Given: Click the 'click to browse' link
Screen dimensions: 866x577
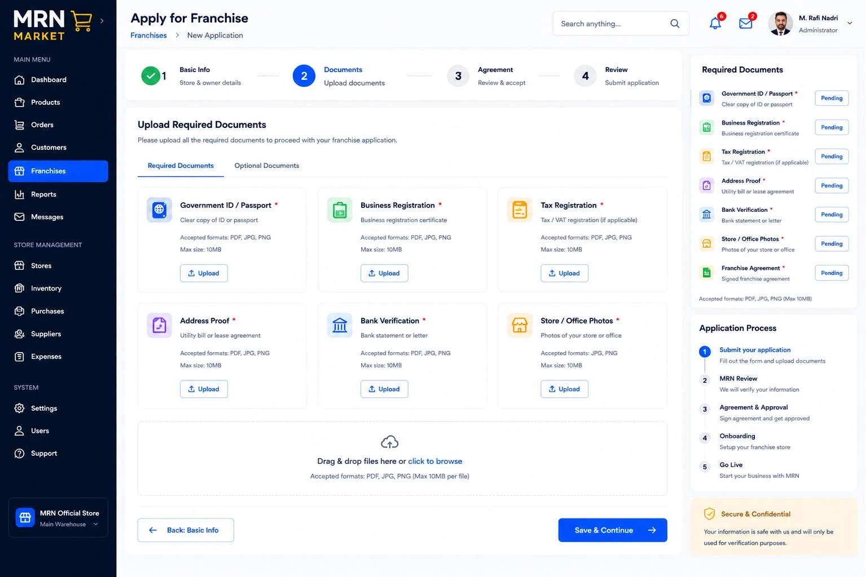Looking at the screenshot, I should [x=435, y=461].
